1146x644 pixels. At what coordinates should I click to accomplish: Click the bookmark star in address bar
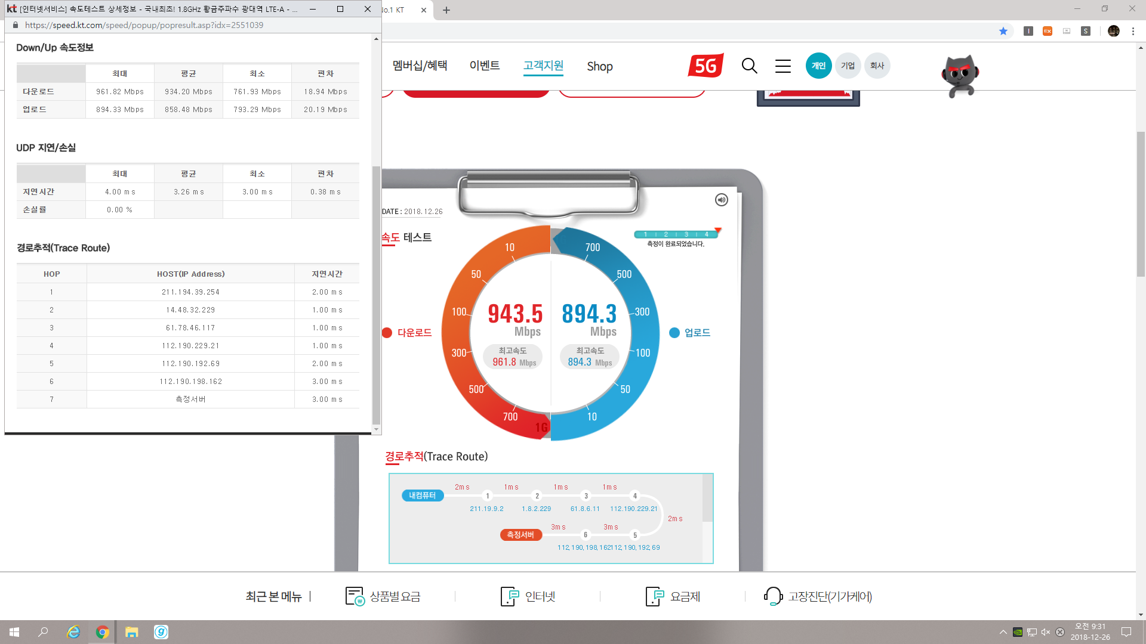(x=1003, y=31)
